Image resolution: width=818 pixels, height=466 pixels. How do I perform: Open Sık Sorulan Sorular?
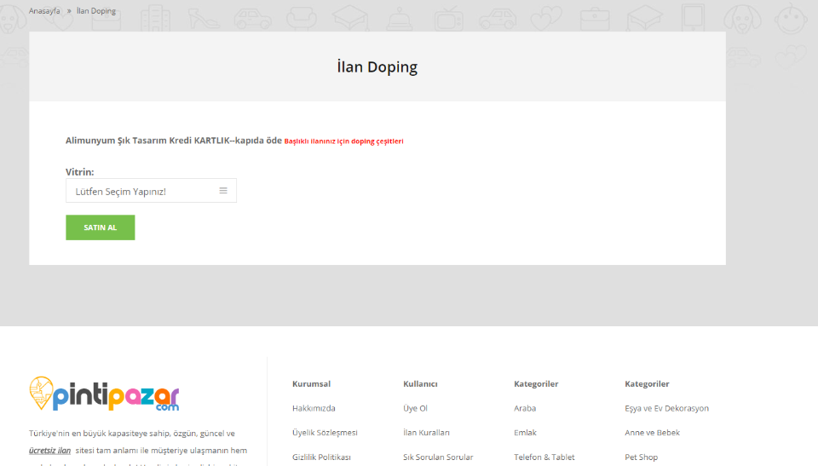pos(438,457)
